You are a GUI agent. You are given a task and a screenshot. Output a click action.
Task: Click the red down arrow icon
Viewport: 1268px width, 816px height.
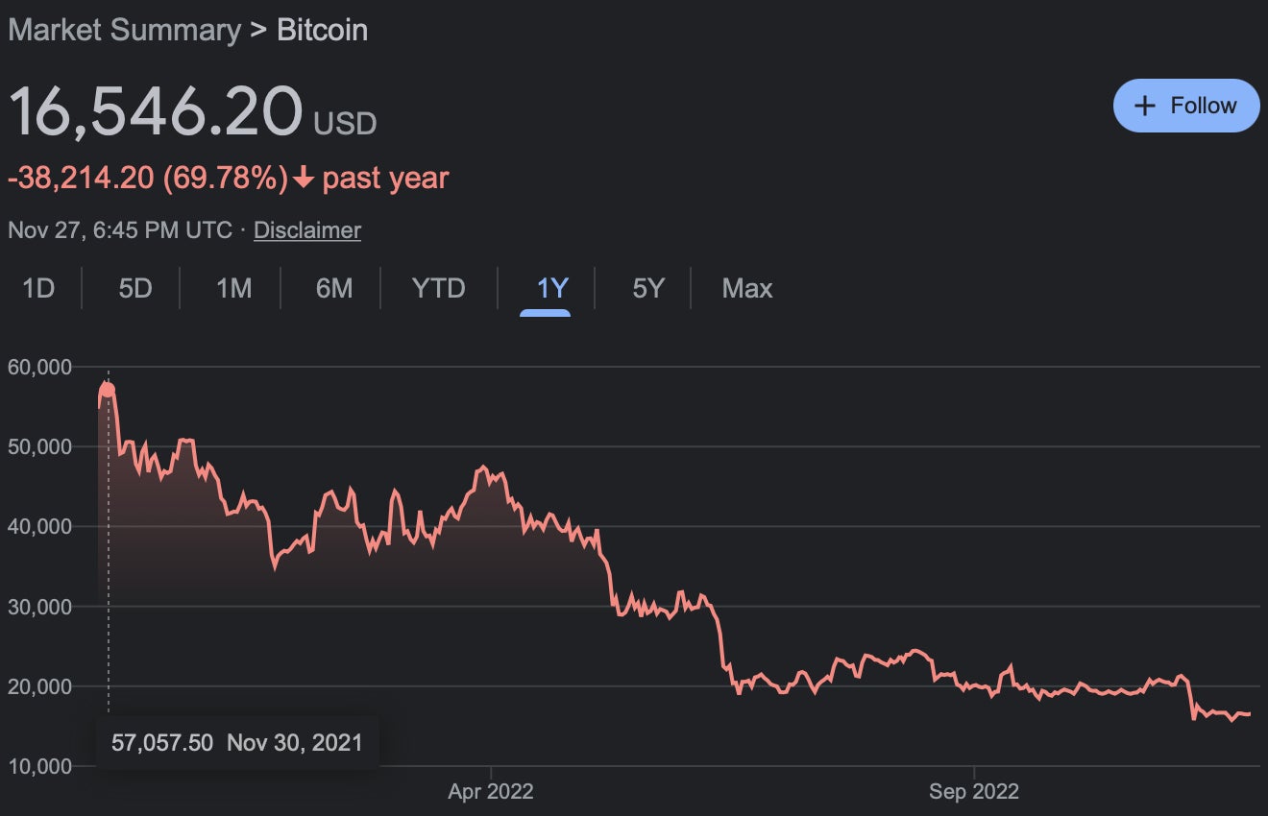click(x=305, y=179)
